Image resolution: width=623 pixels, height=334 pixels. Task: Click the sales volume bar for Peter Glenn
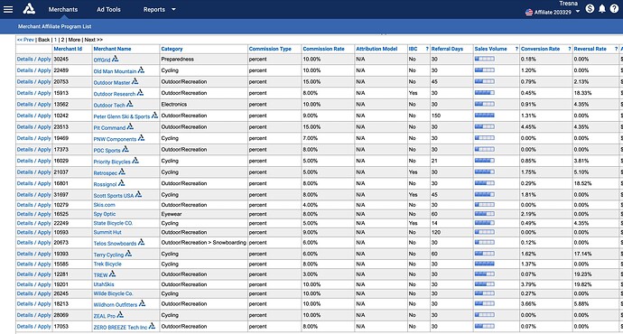[484, 116]
